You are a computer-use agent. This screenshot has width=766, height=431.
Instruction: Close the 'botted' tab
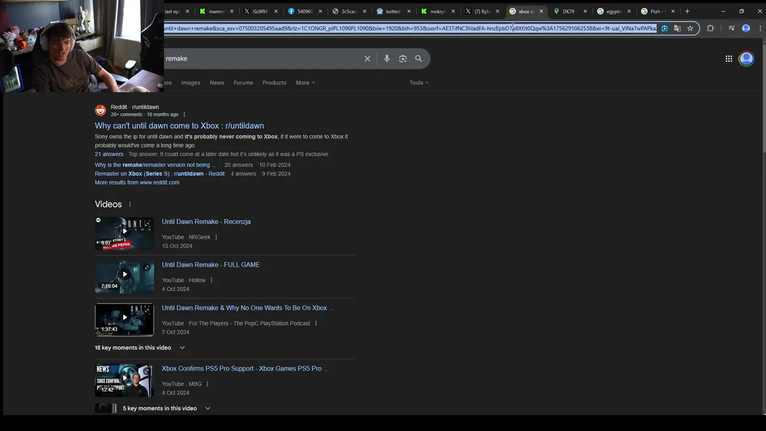pyautogui.click(x=409, y=11)
